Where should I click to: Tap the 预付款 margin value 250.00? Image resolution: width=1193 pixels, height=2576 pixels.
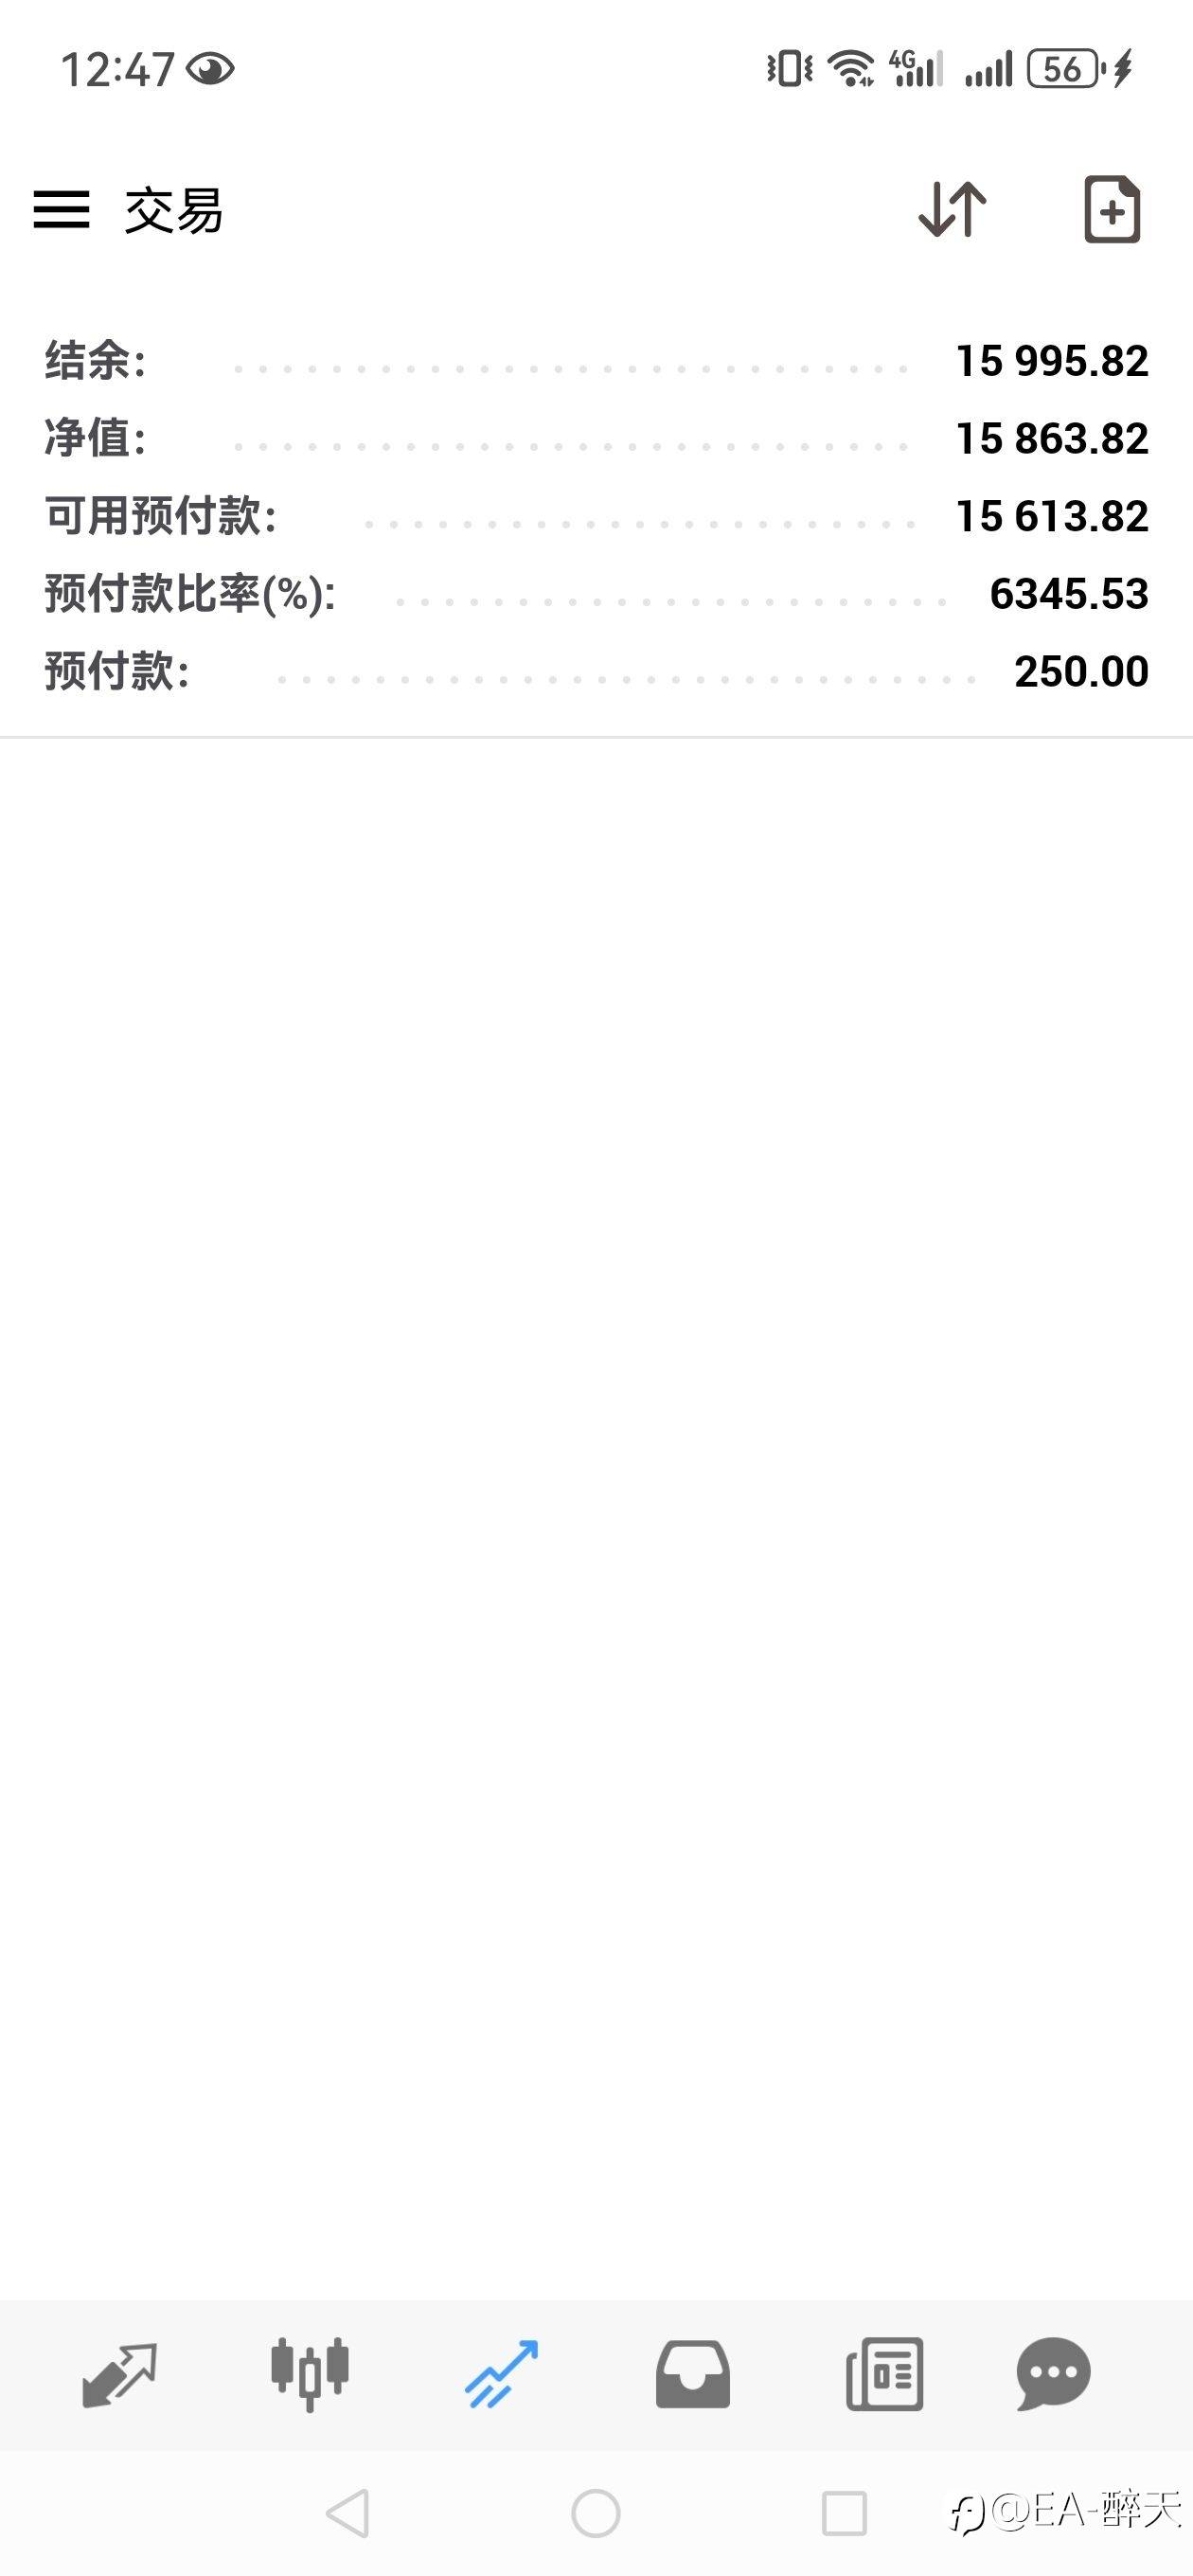(x=1081, y=672)
